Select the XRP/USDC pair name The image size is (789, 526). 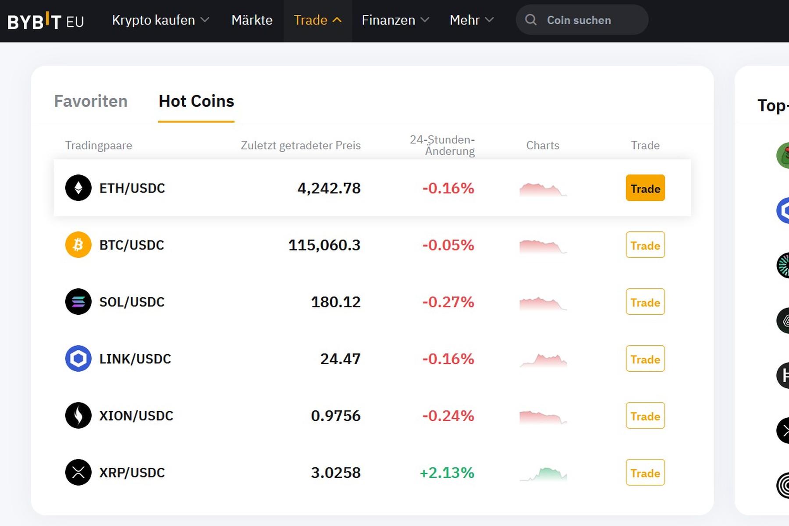(132, 473)
